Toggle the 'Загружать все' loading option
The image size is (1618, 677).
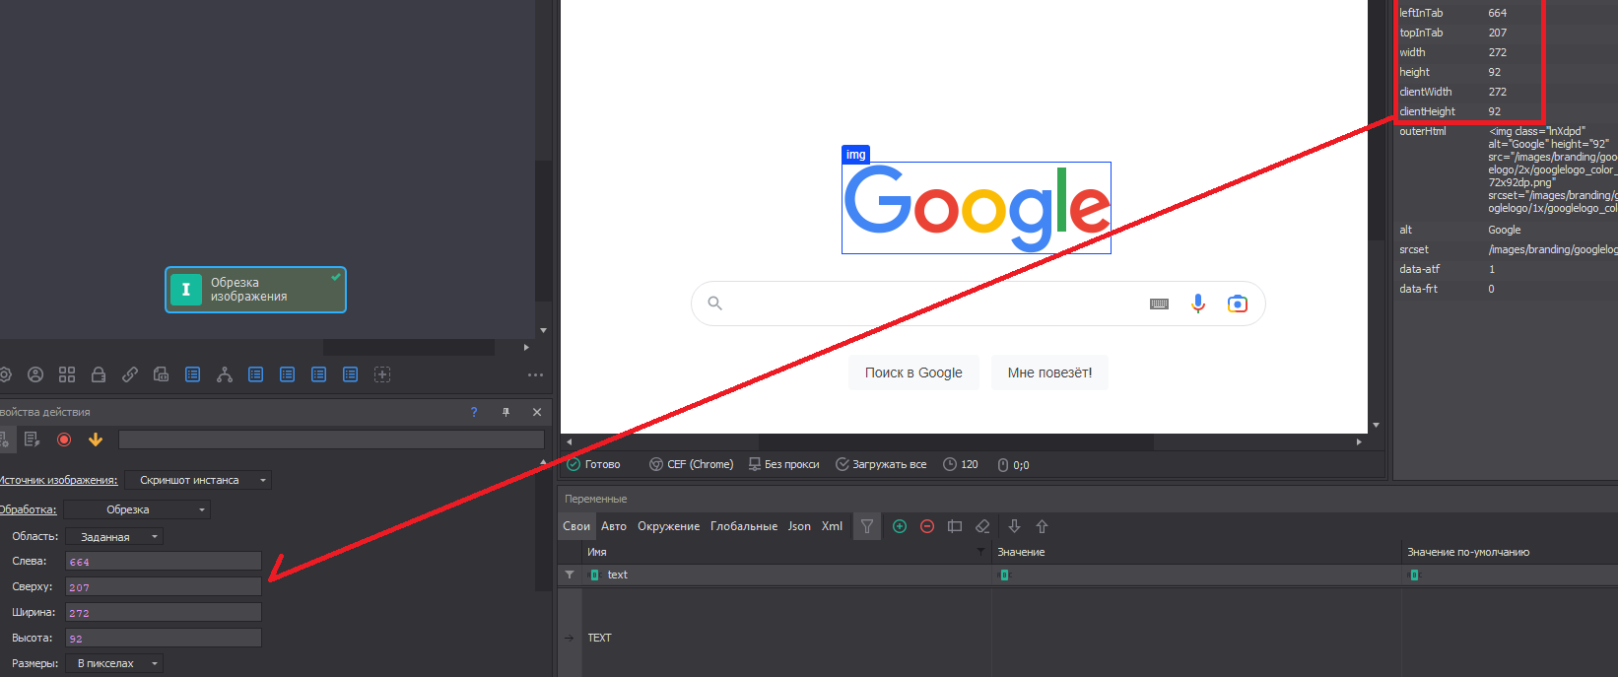point(881,464)
